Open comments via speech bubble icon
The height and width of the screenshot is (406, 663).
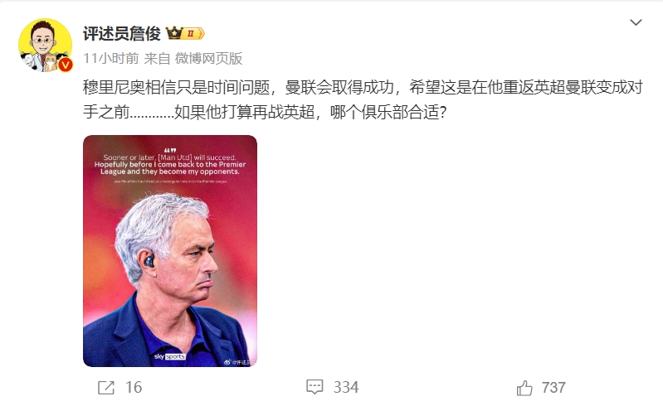(314, 387)
